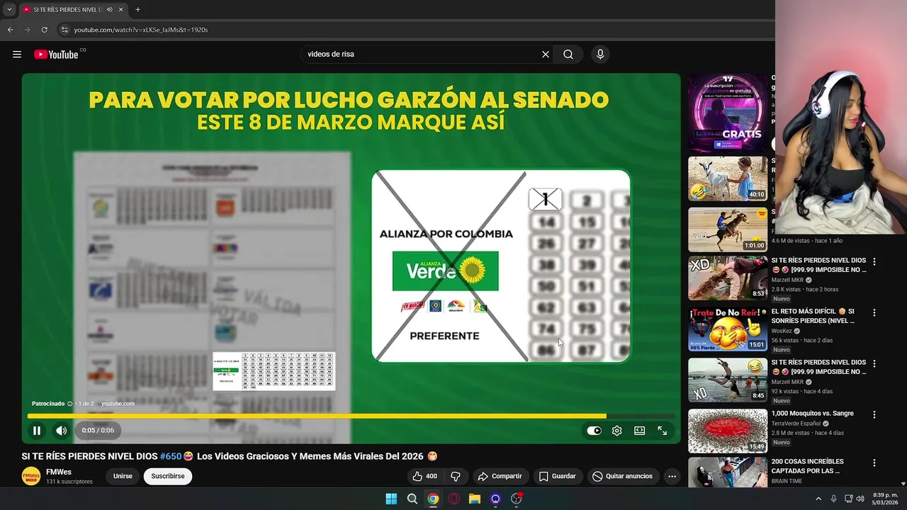Screen dimensions: 907x510
Task: Open horse rider thumbnail 1:01:00
Action: coord(728,229)
